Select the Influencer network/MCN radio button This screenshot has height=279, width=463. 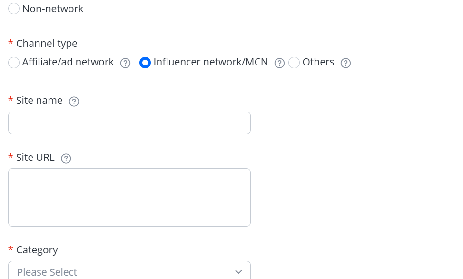pyautogui.click(x=145, y=63)
